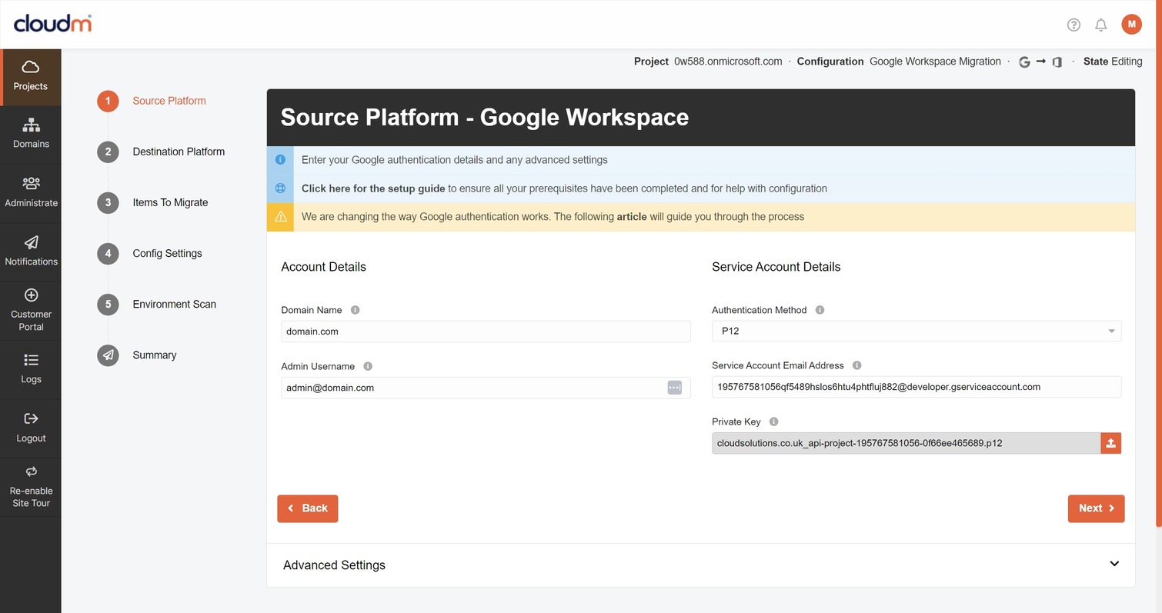Viewport: 1162px width, 613px height.
Task: Click the 'State Editing' status text
Action: (x=1113, y=62)
